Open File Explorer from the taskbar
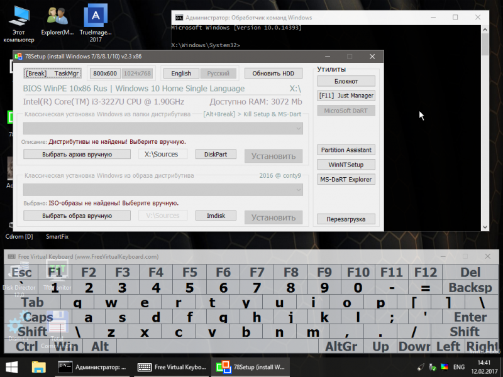 39,368
